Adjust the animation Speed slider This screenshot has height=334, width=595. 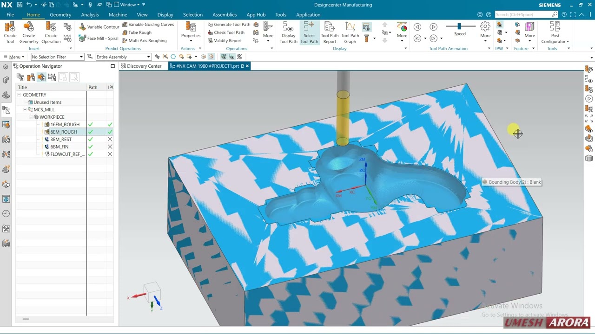[x=459, y=26]
